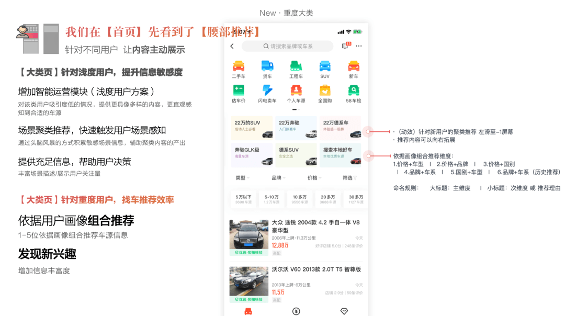The image size is (565, 316).
Task: Click the New · 重度大类 slide title
Action: 287,13
